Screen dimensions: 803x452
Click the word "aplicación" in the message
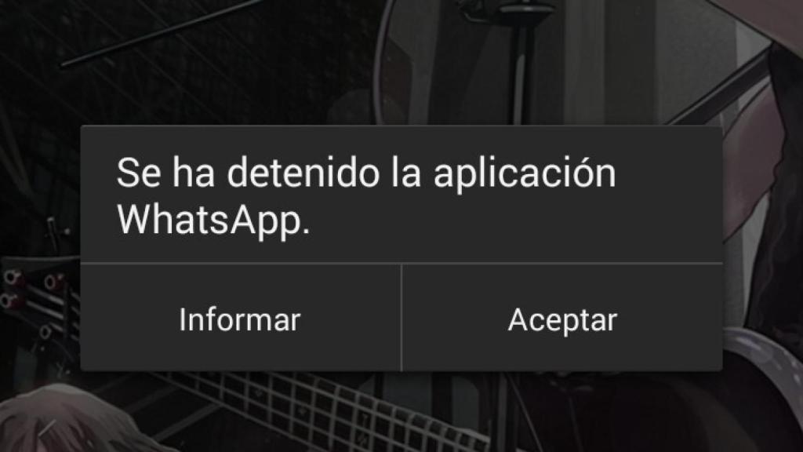[525, 174]
